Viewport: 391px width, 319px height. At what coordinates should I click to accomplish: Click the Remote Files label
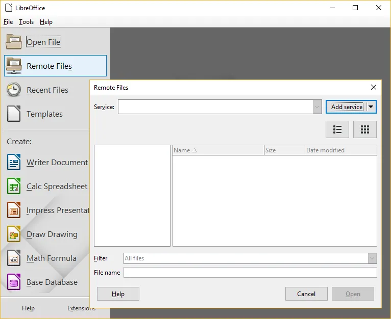click(50, 66)
